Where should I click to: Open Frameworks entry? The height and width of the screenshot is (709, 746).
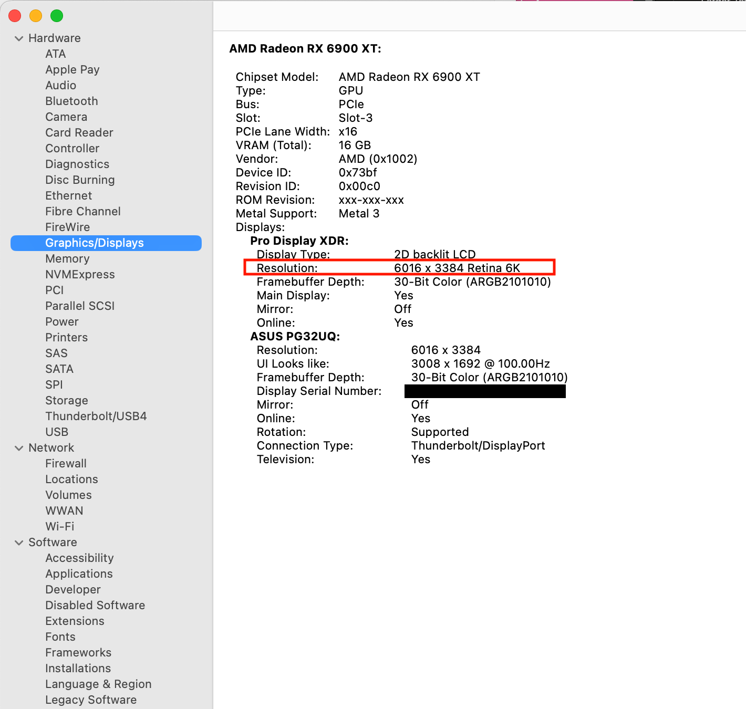[x=78, y=653]
